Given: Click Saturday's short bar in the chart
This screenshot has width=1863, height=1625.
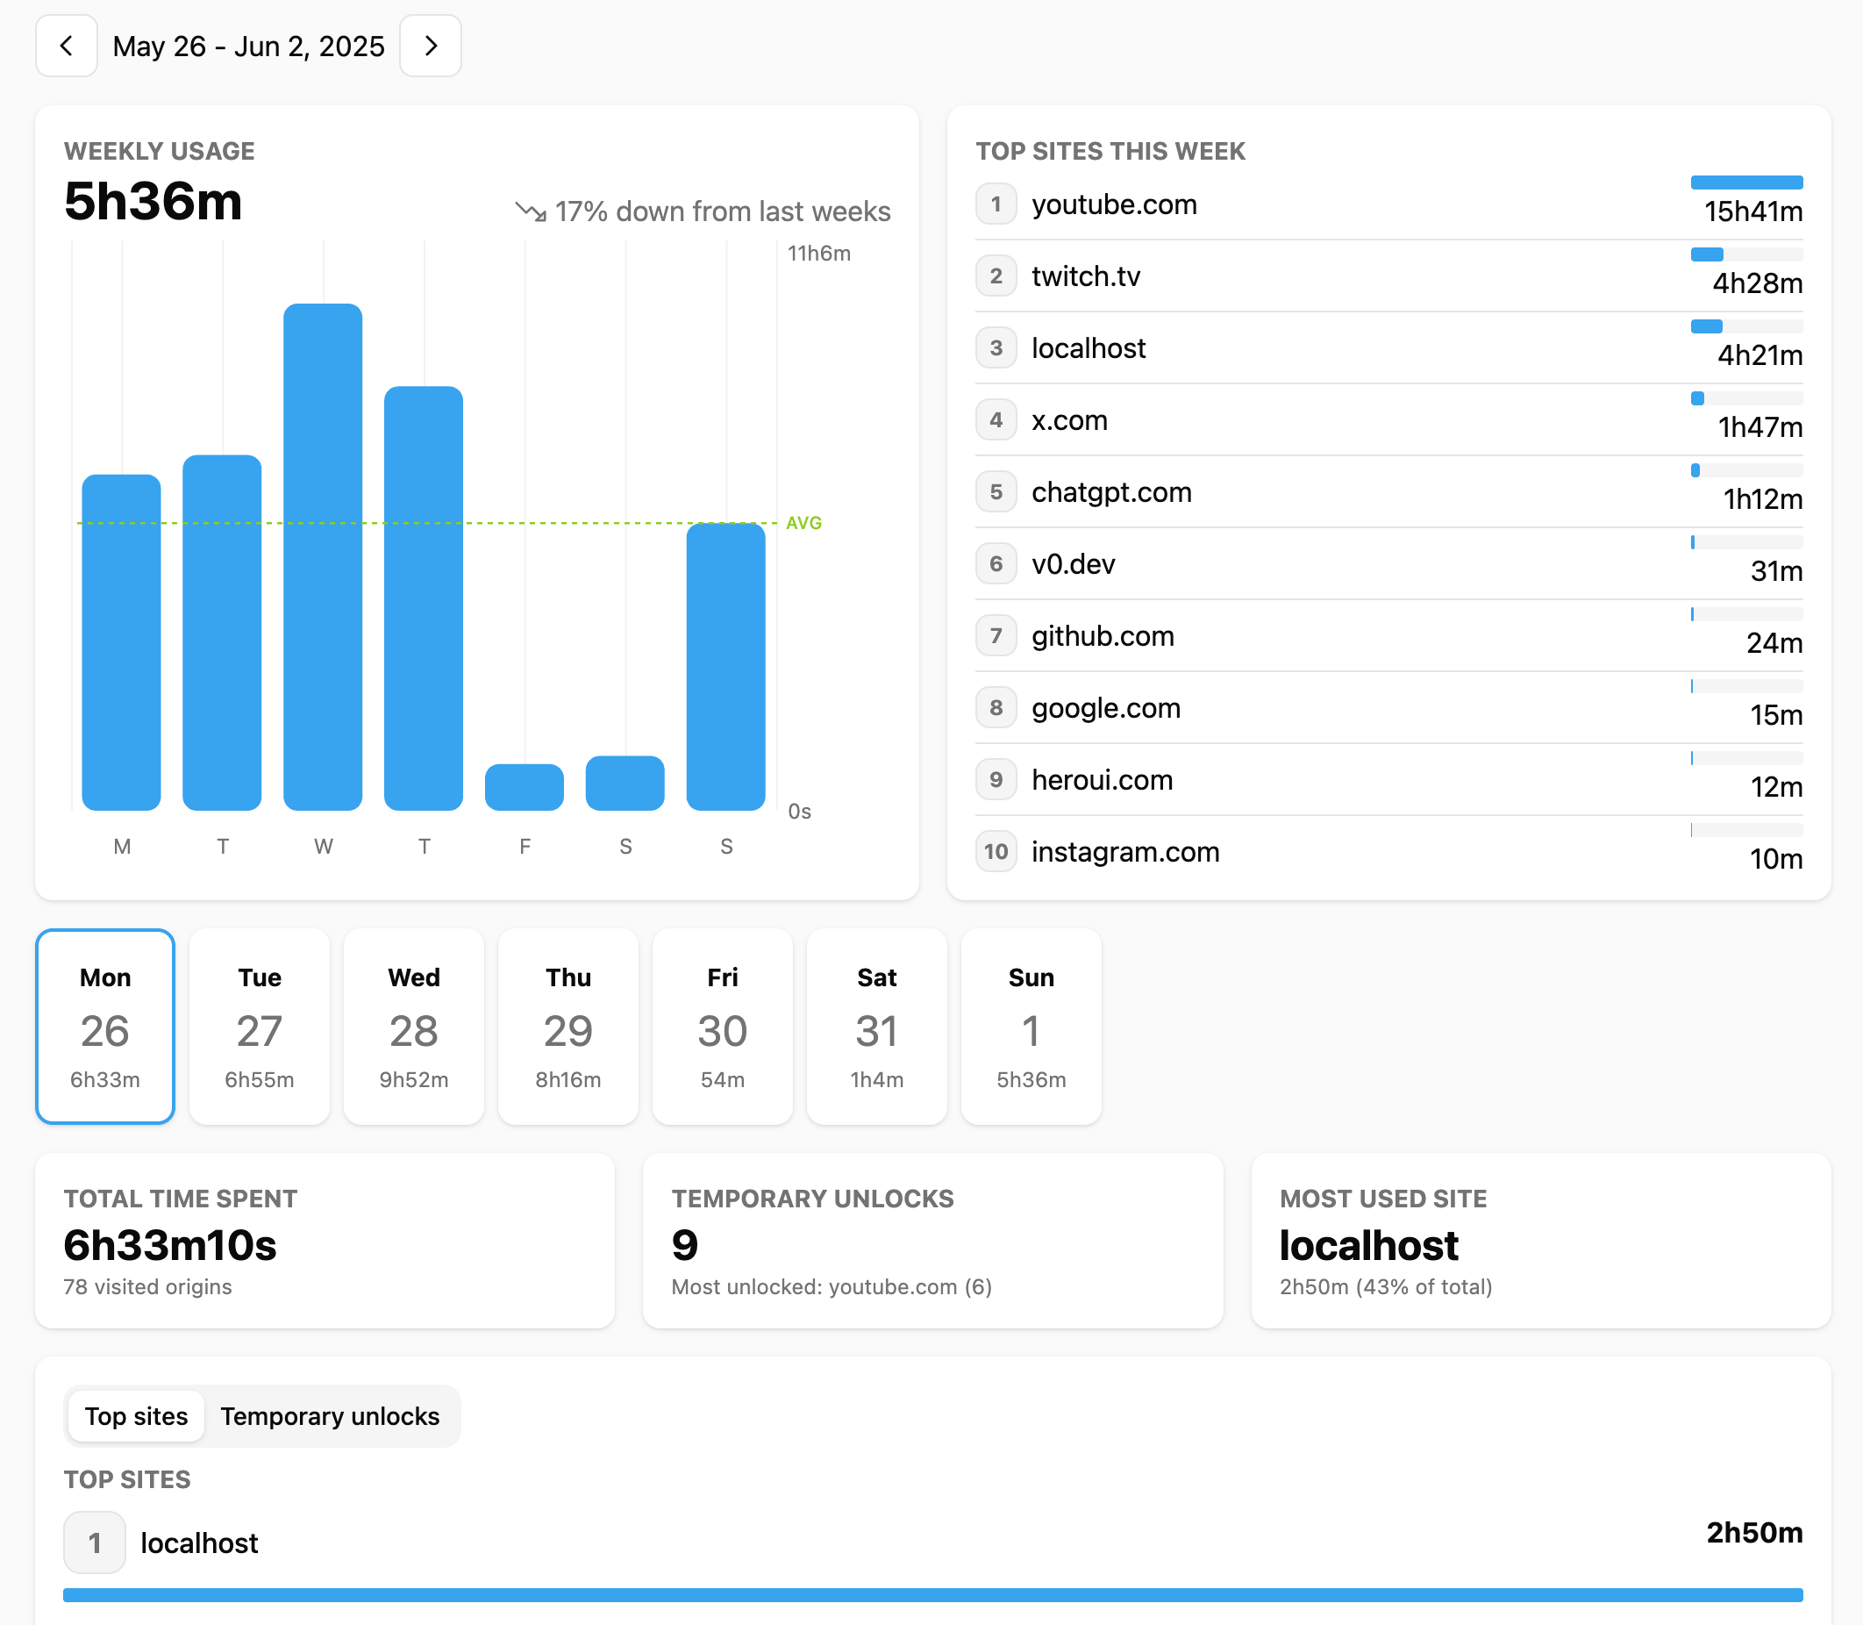Looking at the screenshot, I should point(625,783).
